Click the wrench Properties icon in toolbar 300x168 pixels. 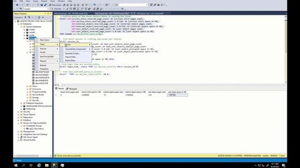click(x=155, y=5)
